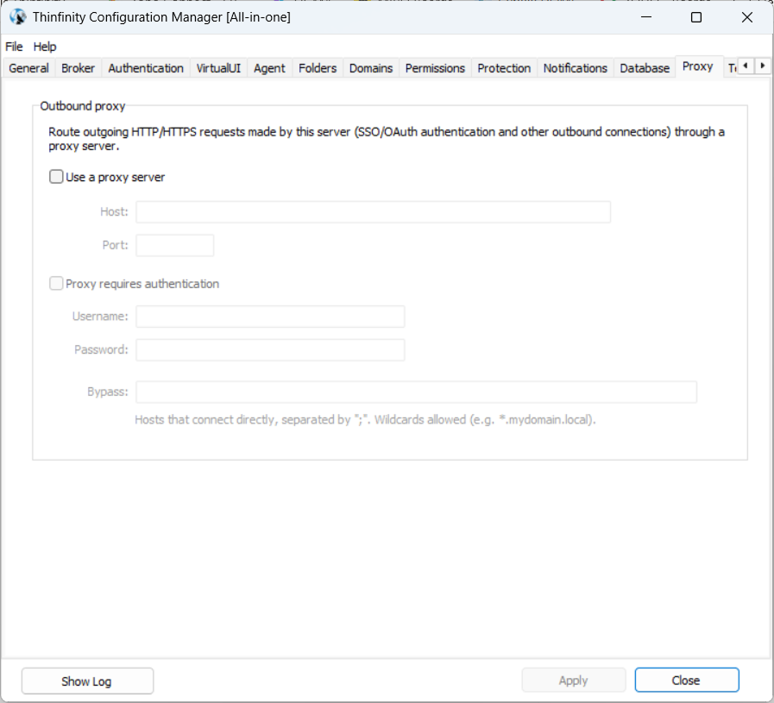
Task: Click the Port input field
Action: coord(175,245)
